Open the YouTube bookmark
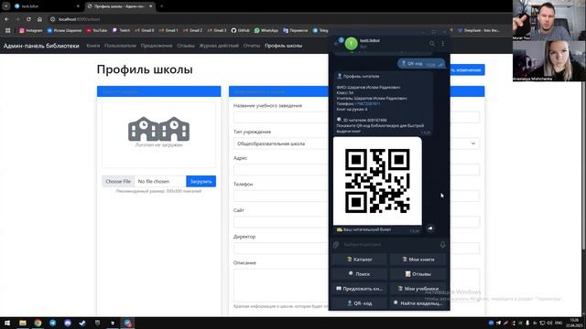This screenshot has width=586, height=329. coord(96,30)
